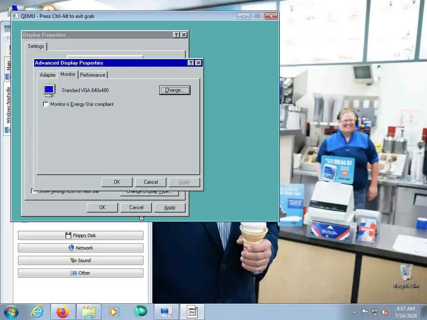Click the Action Center flag icon
The height and width of the screenshot is (320, 427).
pos(364,312)
